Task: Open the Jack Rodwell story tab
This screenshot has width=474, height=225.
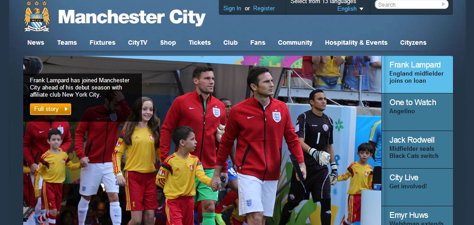Action: tap(417, 149)
